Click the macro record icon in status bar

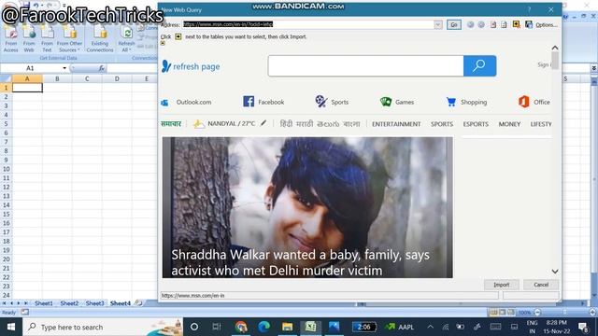click(25, 312)
